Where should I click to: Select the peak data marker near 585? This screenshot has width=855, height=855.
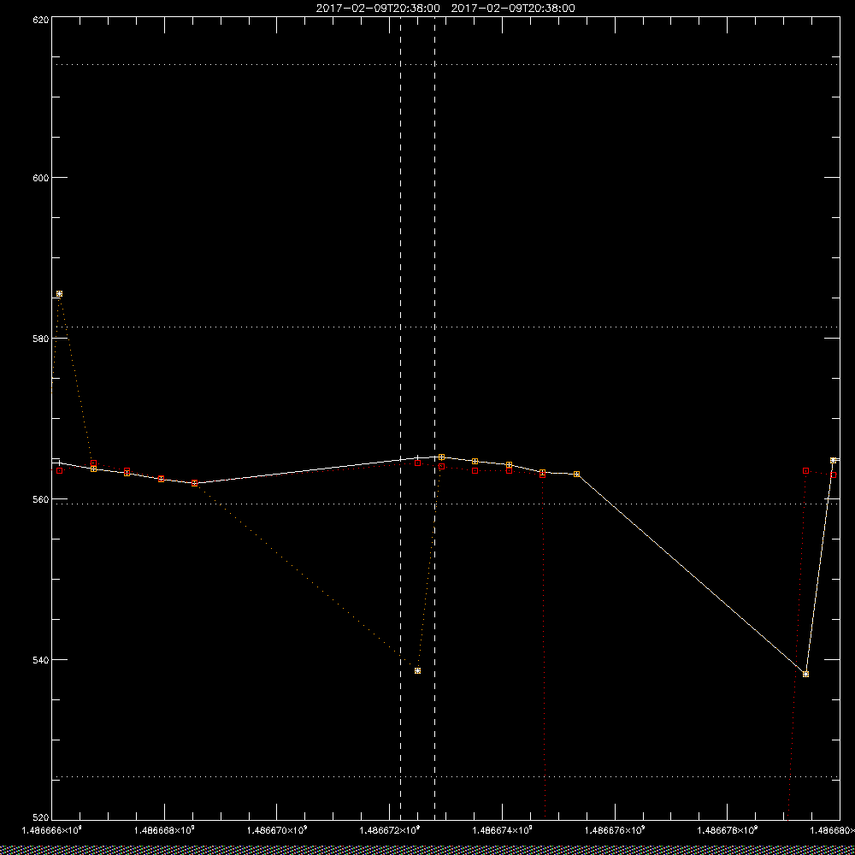coord(60,294)
